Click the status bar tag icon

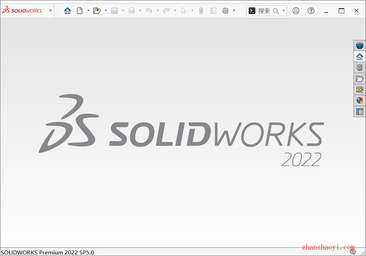click(353, 252)
